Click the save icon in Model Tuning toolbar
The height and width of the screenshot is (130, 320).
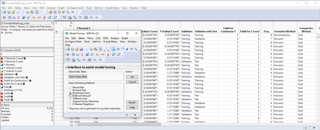[81, 49]
